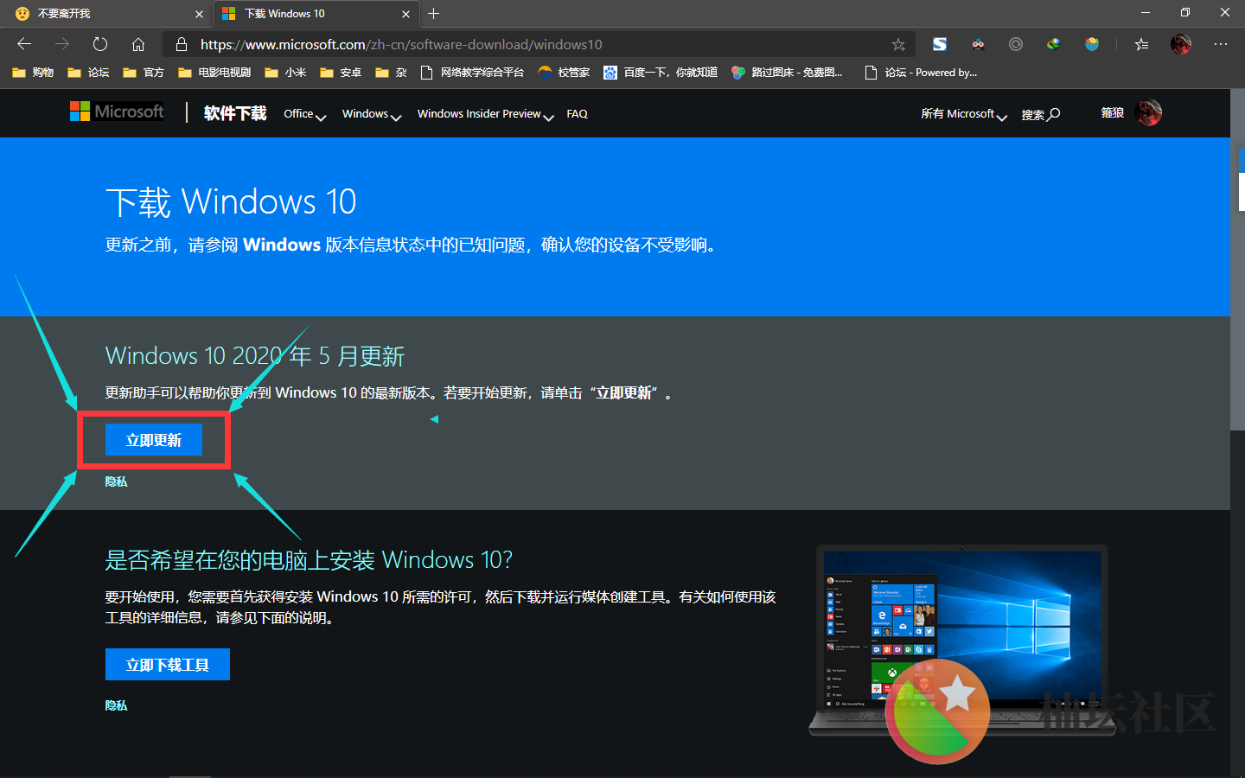
Task: Open the 电影电视剧 bookmarks folder
Action: pyautogui.click(x=214, y=73)
